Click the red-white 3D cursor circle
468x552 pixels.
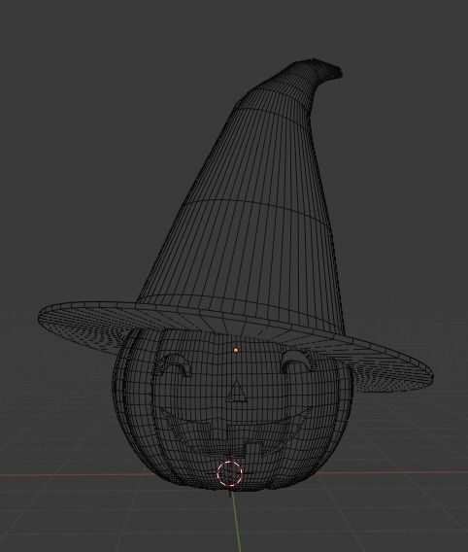click(229, 473)
